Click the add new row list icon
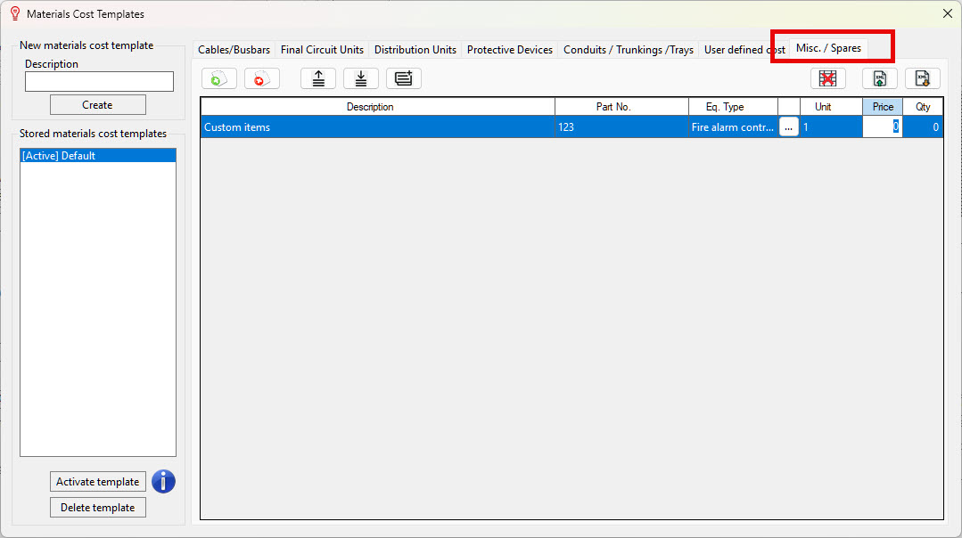 pyautogui.click(x=404, y=78)
